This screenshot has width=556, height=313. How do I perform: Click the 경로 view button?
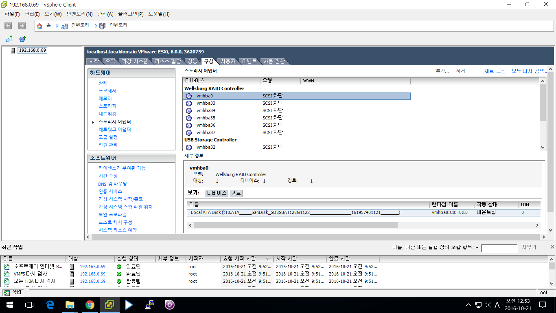point(236,193)
